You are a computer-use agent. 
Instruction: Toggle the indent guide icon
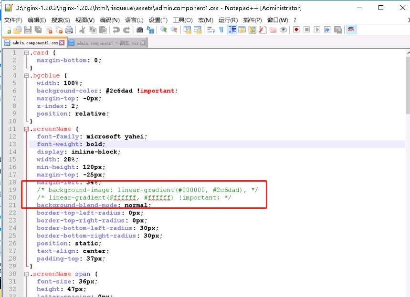point(232,30)
